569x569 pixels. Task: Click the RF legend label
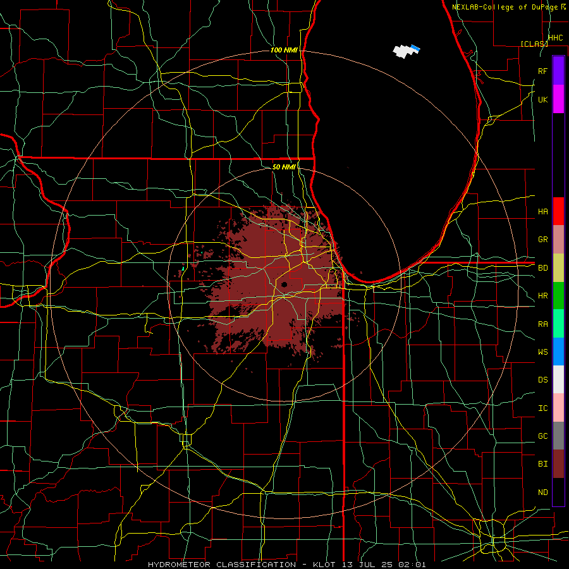[x=543, y=71]
